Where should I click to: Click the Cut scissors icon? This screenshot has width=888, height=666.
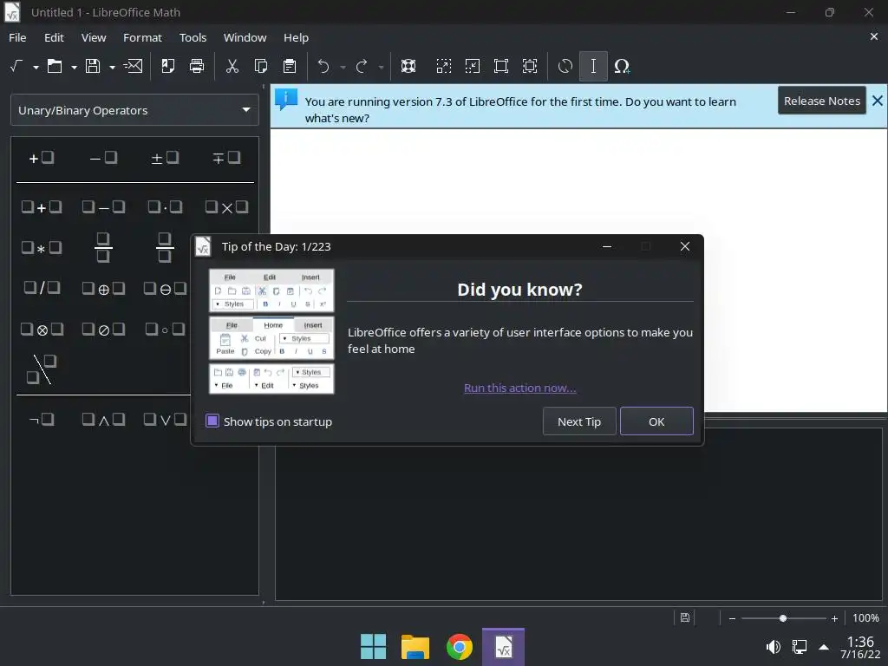click(x=232, y=66)
